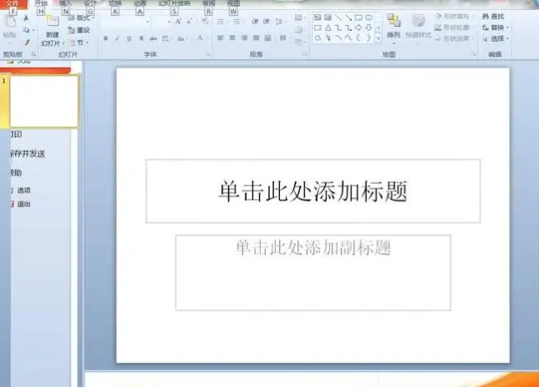This screenshot has height=387, width=539.
Task: Open paragraph group dialog launcher
Action: coord(304,54)
